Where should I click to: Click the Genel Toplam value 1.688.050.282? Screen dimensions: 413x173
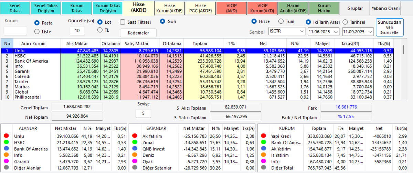[77, 107]
